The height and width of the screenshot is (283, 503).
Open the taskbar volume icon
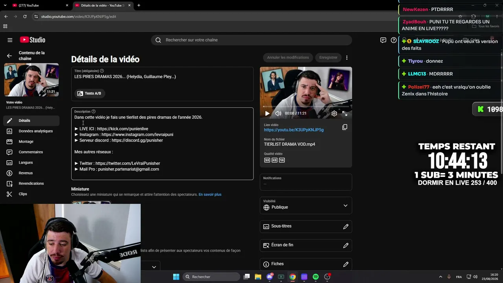[475, 277]
